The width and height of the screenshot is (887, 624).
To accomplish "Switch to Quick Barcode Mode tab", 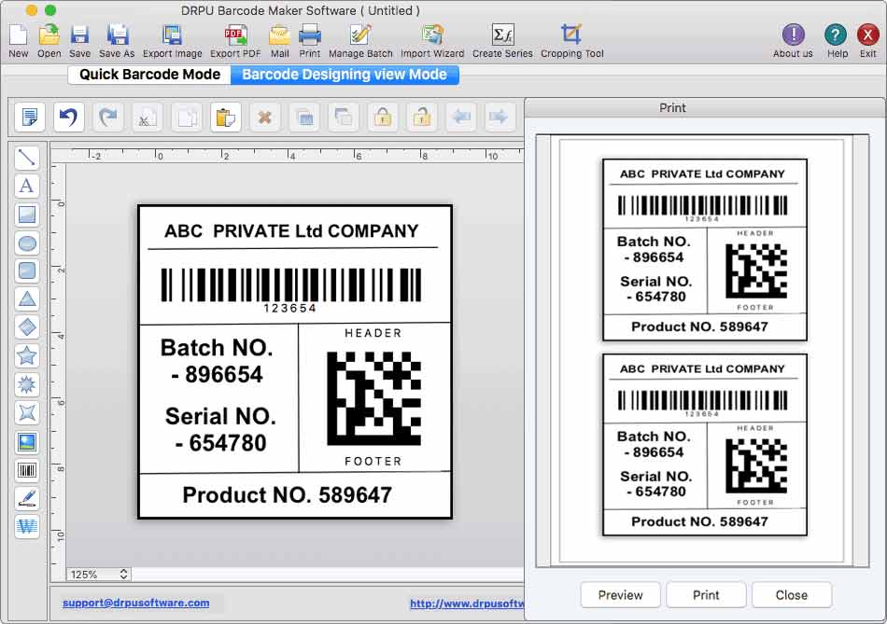I will click(x=149, y=75).
